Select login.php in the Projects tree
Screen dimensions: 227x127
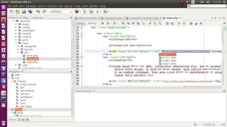[x=32, y=62]
